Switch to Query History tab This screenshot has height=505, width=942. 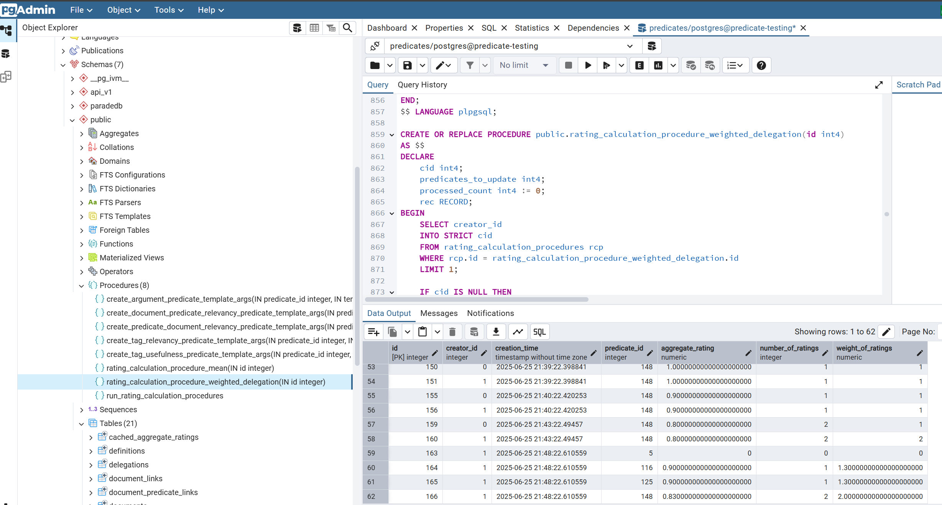[422, 85]
